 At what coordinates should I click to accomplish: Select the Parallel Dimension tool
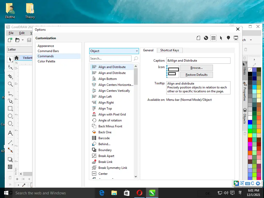(10, 142)
